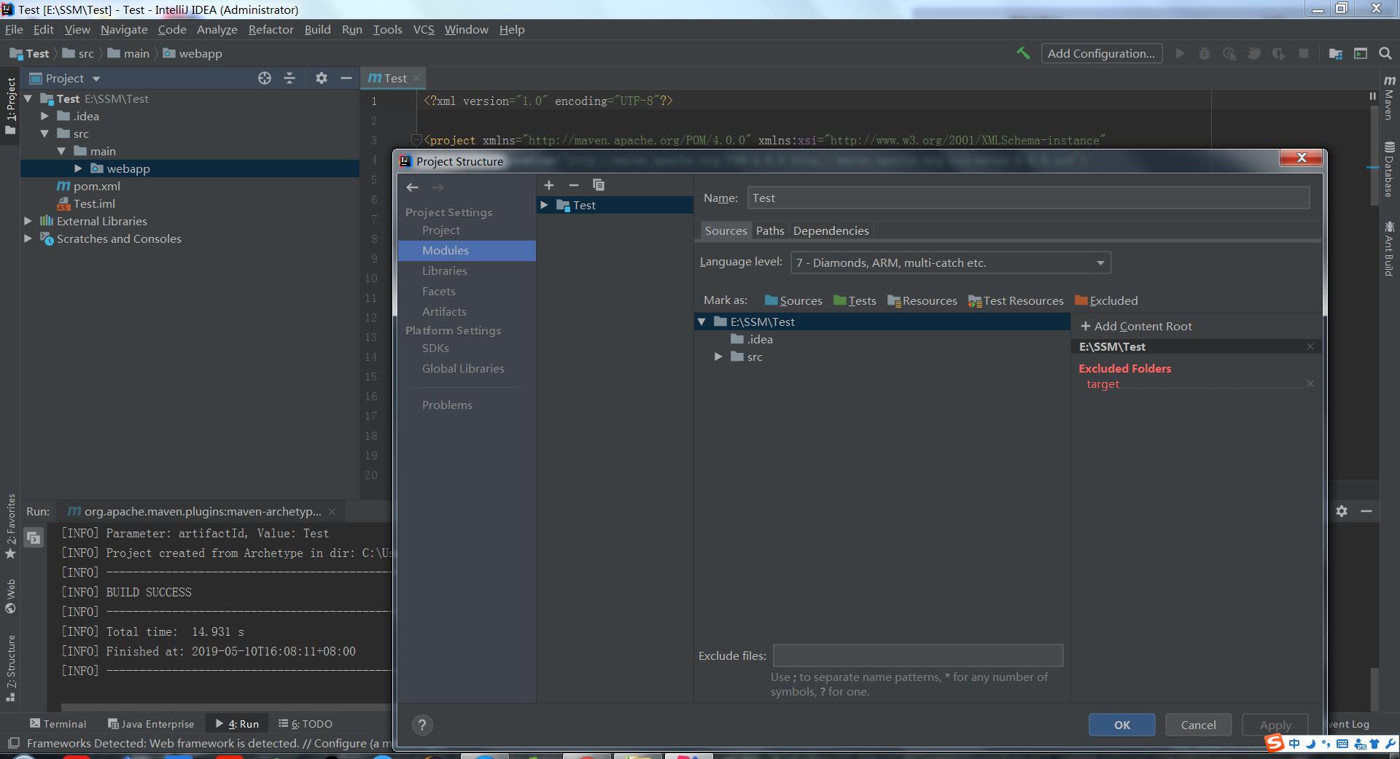Expand Scratches and Consoles node
Image resolution: width=1400 pixels, height=759 pixels.
tap(28, 238)
